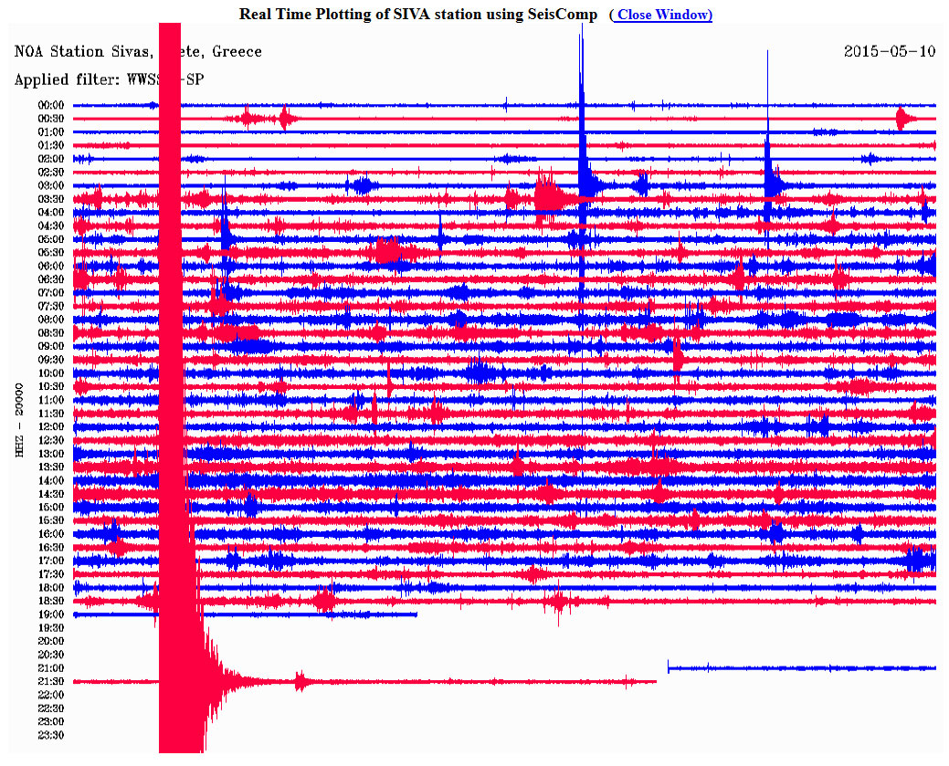Select the 15:00 time row label

pyautogui.click(x=50, y=507)
